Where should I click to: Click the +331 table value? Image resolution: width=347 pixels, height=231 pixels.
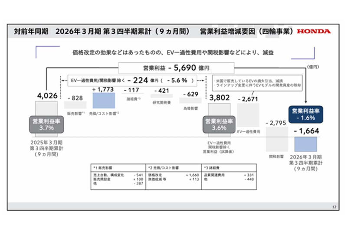tap(249, 175)
